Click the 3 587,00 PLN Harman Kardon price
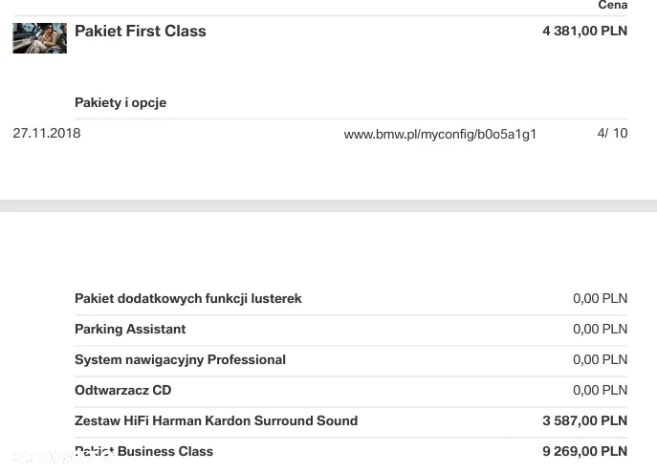The image size is (657, 473). pyautogui.click(x=584, y=420)
